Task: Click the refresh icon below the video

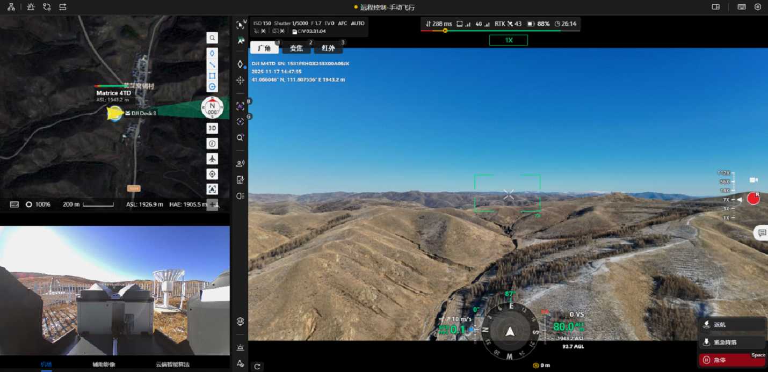Action: 257,366
